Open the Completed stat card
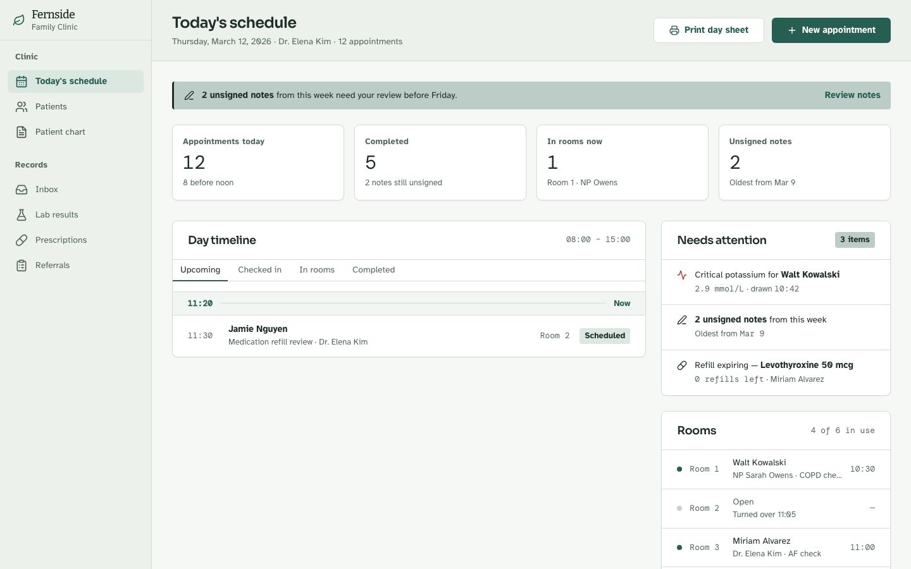The image size is (911, 569). point(440,162)
